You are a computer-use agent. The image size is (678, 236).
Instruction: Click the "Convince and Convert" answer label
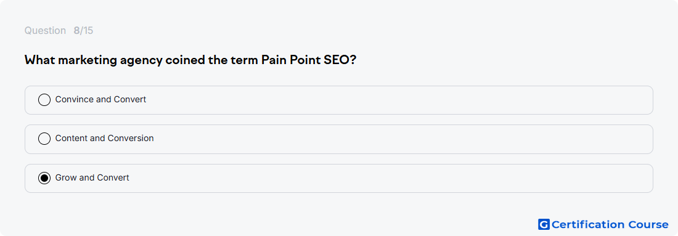pos(100,99)
